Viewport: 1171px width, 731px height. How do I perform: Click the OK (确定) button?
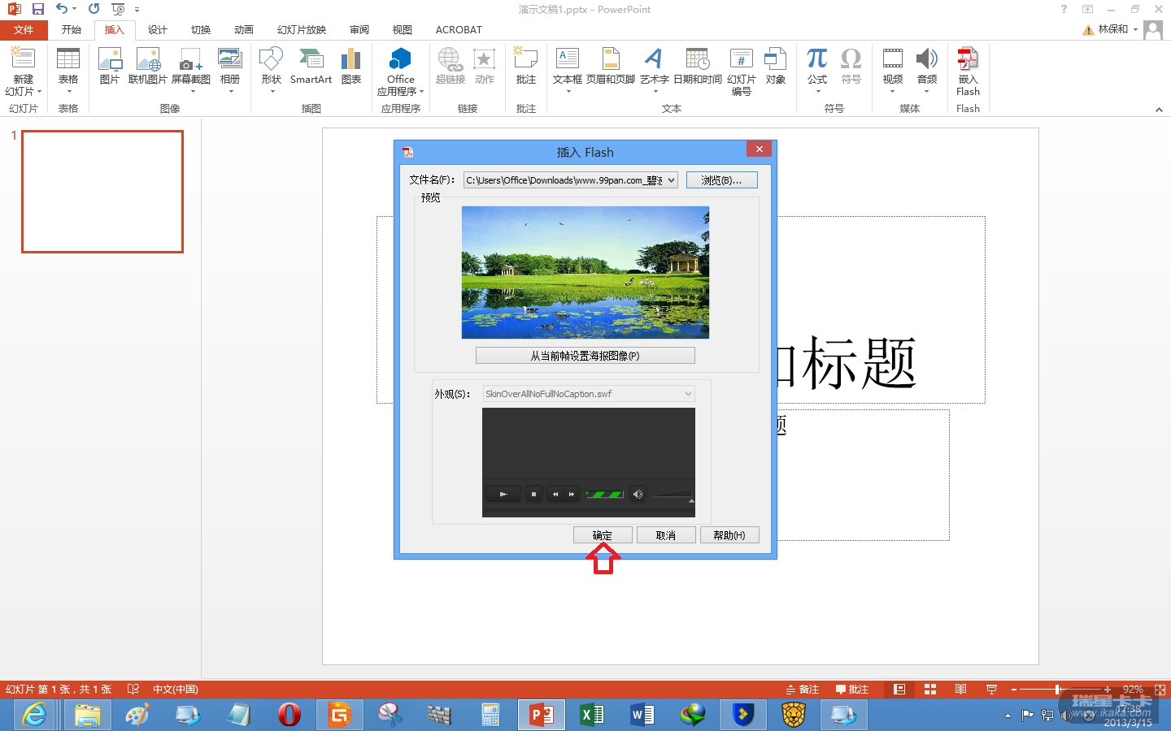click(x=603, y=535)
